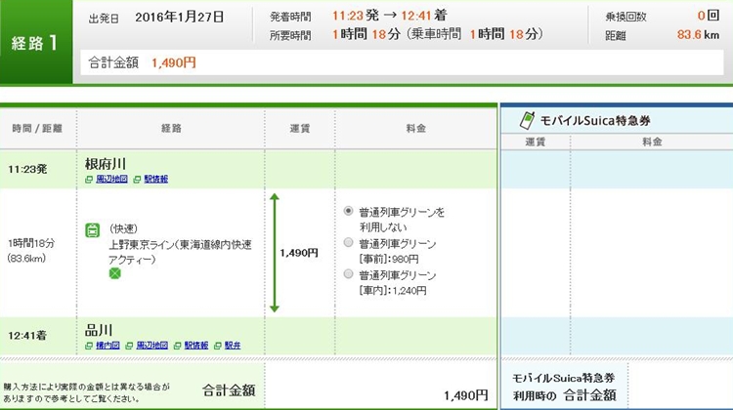Click popup icon before 根府川 駅情報
The image size is (733, 410).
pos(138,180)
